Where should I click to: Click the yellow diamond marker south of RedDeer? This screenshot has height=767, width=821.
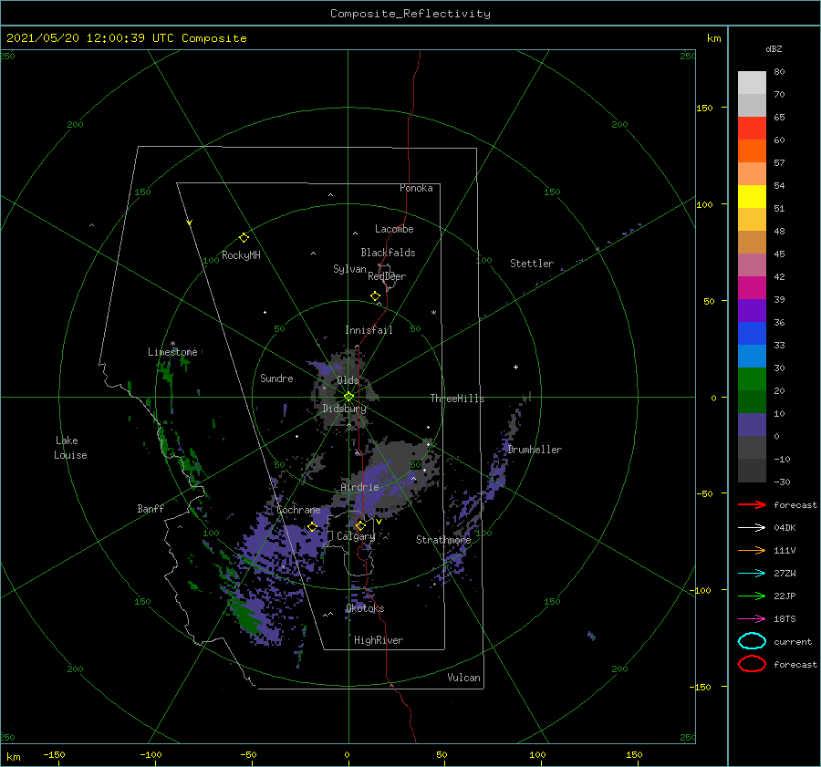point(376,296)
